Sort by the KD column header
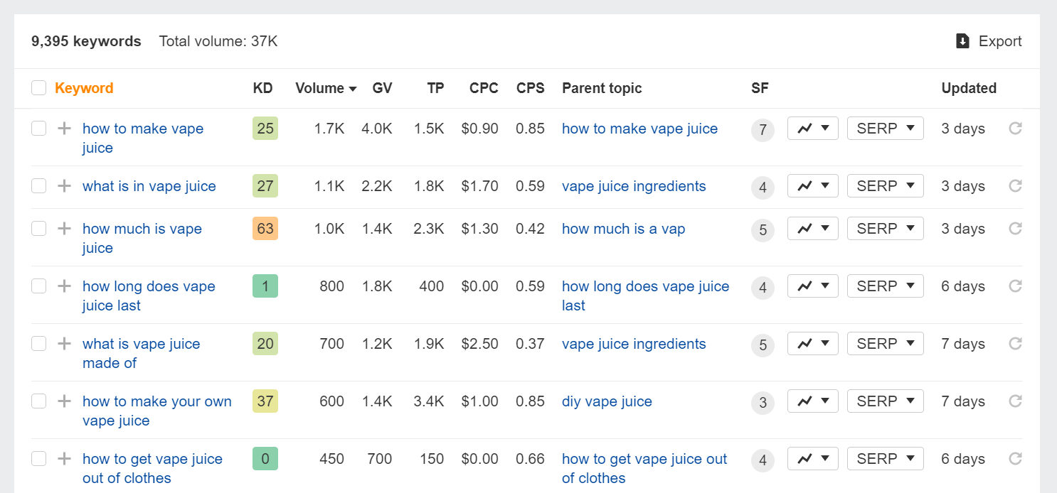This screenshot has width=1057, height=493. point(263,88)
